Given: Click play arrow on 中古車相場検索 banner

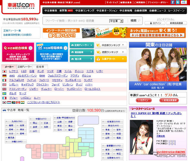Looking at the screenshot, I should tap(65, 48).
